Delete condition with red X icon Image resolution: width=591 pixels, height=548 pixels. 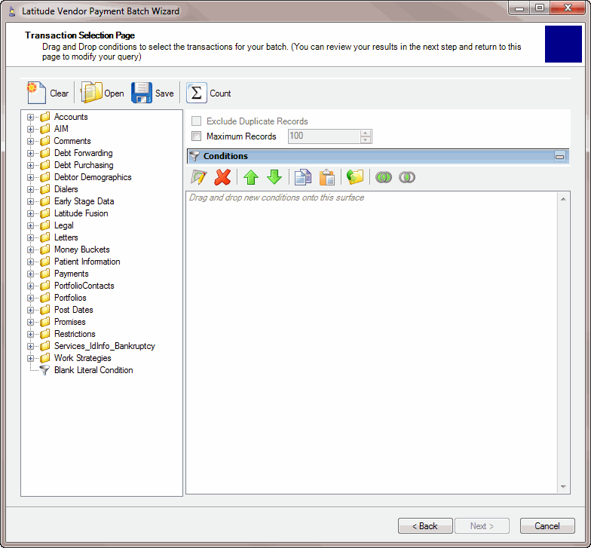tap(222, 177)
